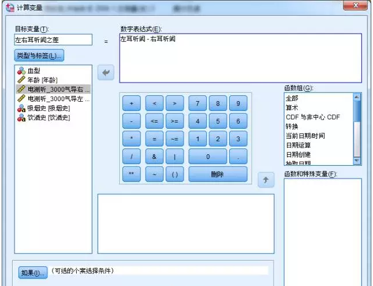Open the 如果 case selection condition
This screenshot has width=373, height=286.
click(32, 273)
